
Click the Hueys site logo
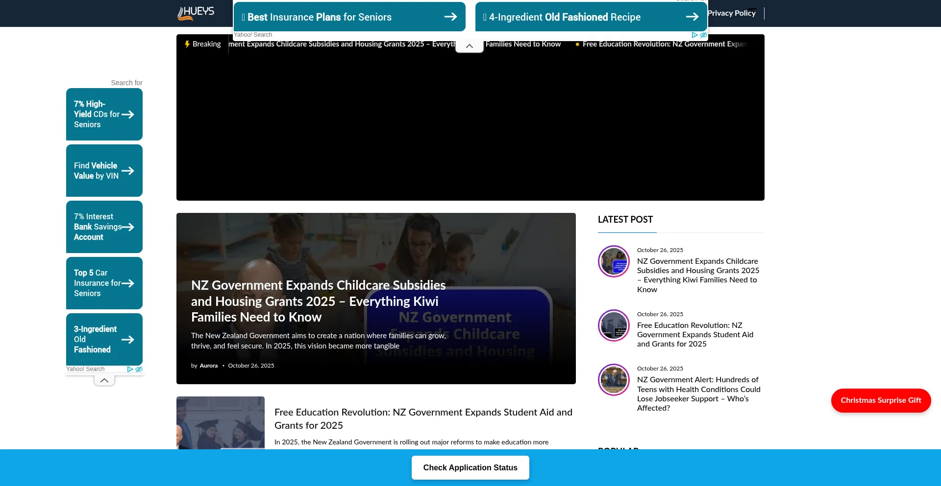click(x=196, y=13)
